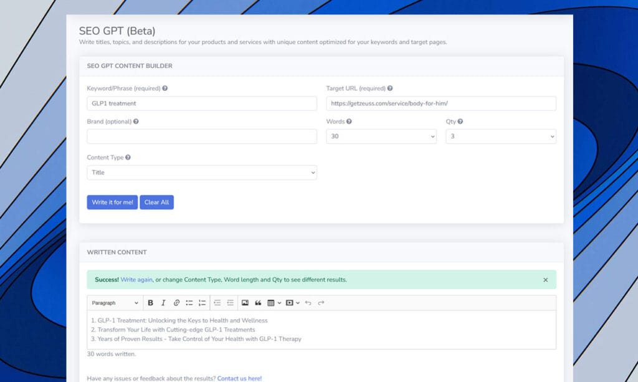Show help for Content Type setting

(128, 158)
